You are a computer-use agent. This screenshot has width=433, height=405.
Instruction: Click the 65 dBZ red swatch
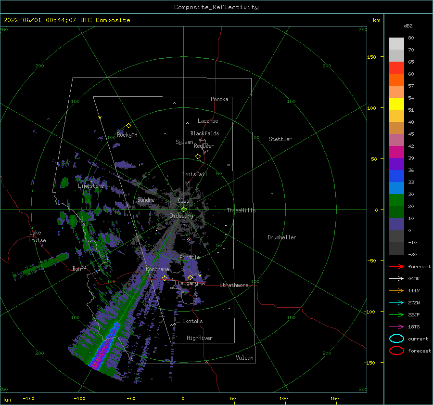(x=396, y=68)
